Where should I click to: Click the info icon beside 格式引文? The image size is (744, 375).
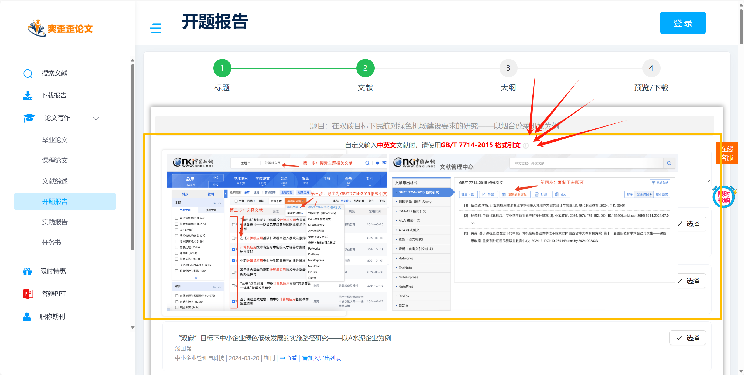tap(525, 146)
